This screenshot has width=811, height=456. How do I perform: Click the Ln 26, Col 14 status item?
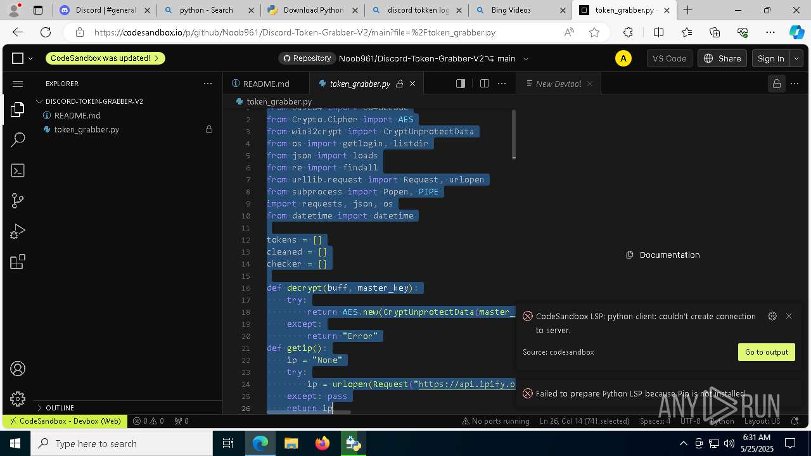585,421
